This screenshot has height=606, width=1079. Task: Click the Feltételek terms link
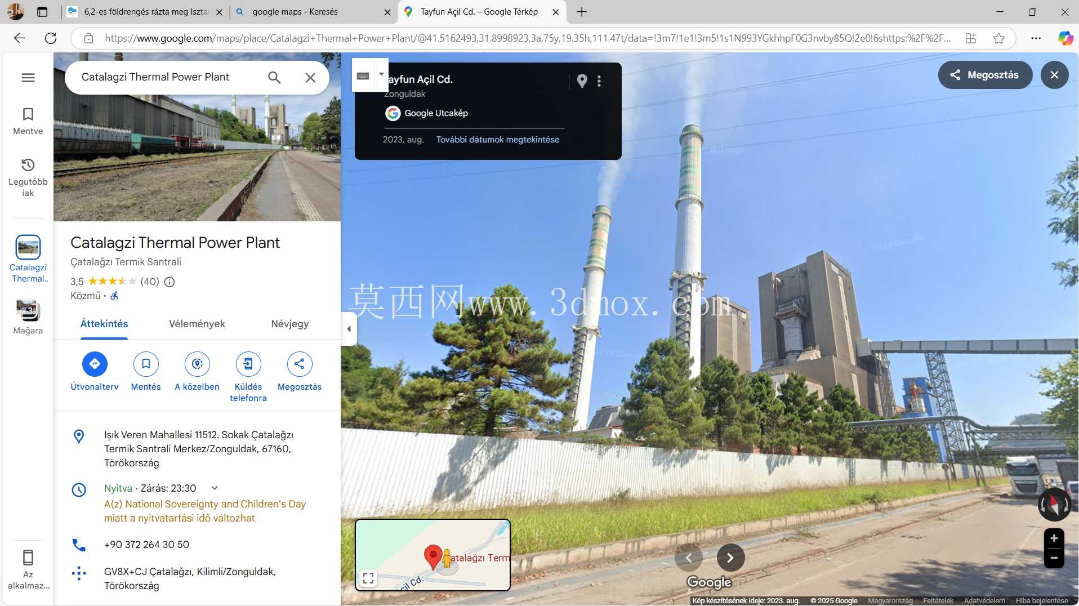pos(938,601)
